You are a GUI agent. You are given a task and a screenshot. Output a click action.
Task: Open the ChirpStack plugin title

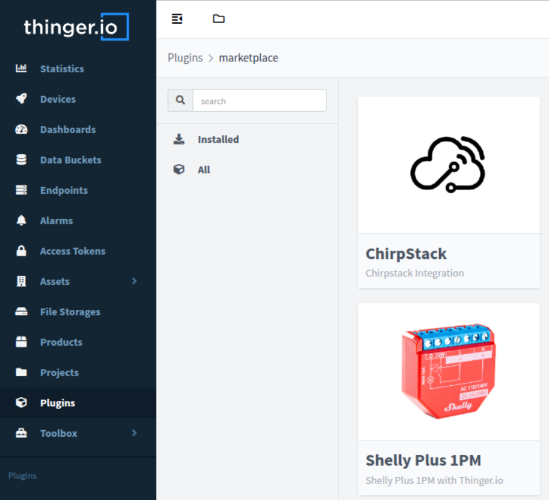pos(406,254)
